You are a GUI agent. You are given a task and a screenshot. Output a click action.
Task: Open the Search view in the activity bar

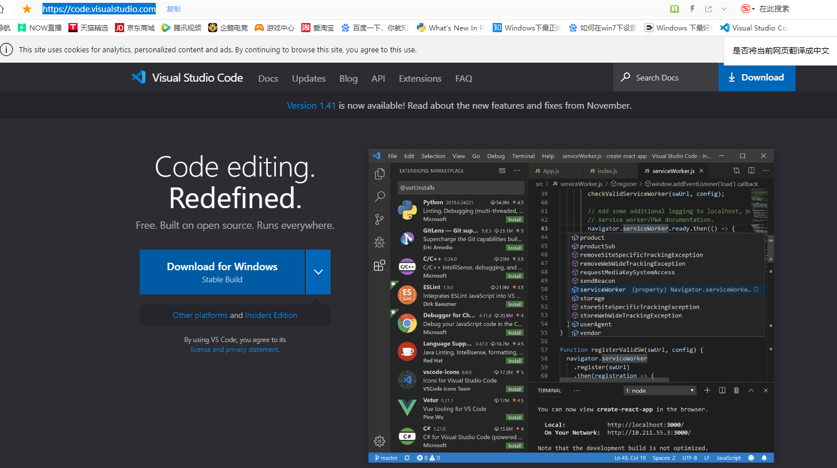coord(379,197)
